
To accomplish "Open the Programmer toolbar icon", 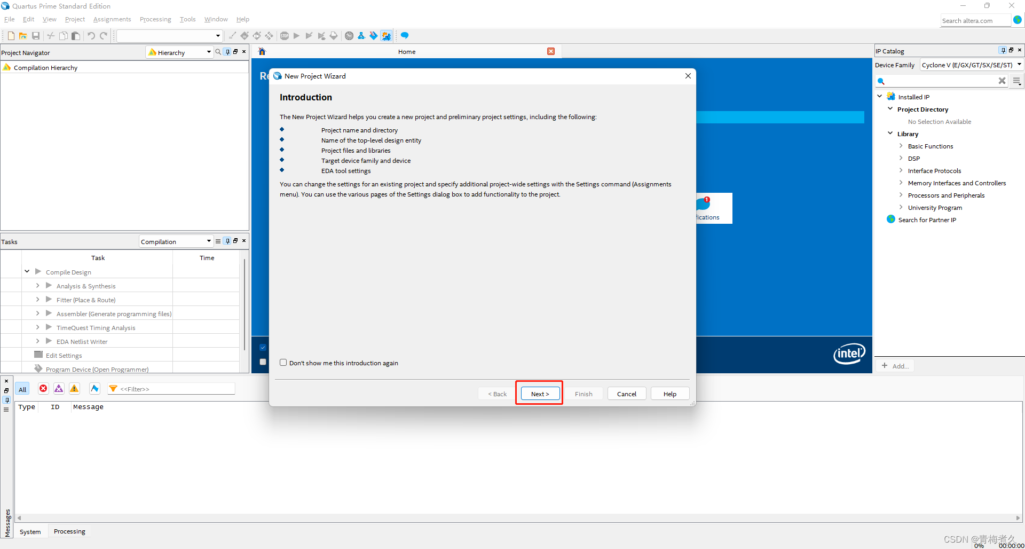I will pos(374,36).
